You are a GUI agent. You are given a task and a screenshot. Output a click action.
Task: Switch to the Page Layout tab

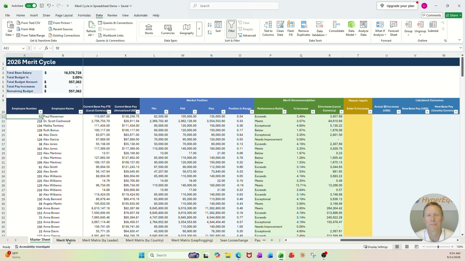[x=64, y=15]
